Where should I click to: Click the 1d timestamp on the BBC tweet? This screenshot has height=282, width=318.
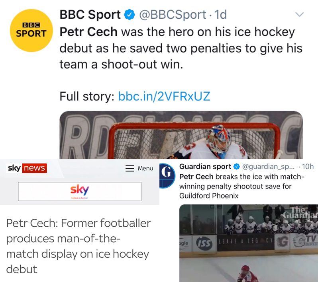point(220,15)
